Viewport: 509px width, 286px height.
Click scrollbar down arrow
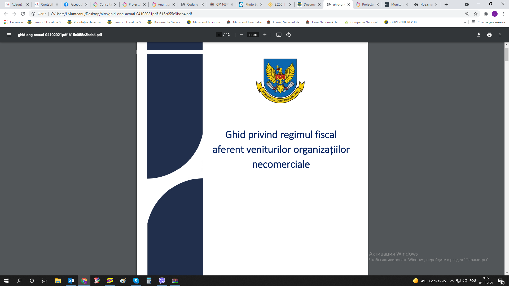[x=507, y=273]
